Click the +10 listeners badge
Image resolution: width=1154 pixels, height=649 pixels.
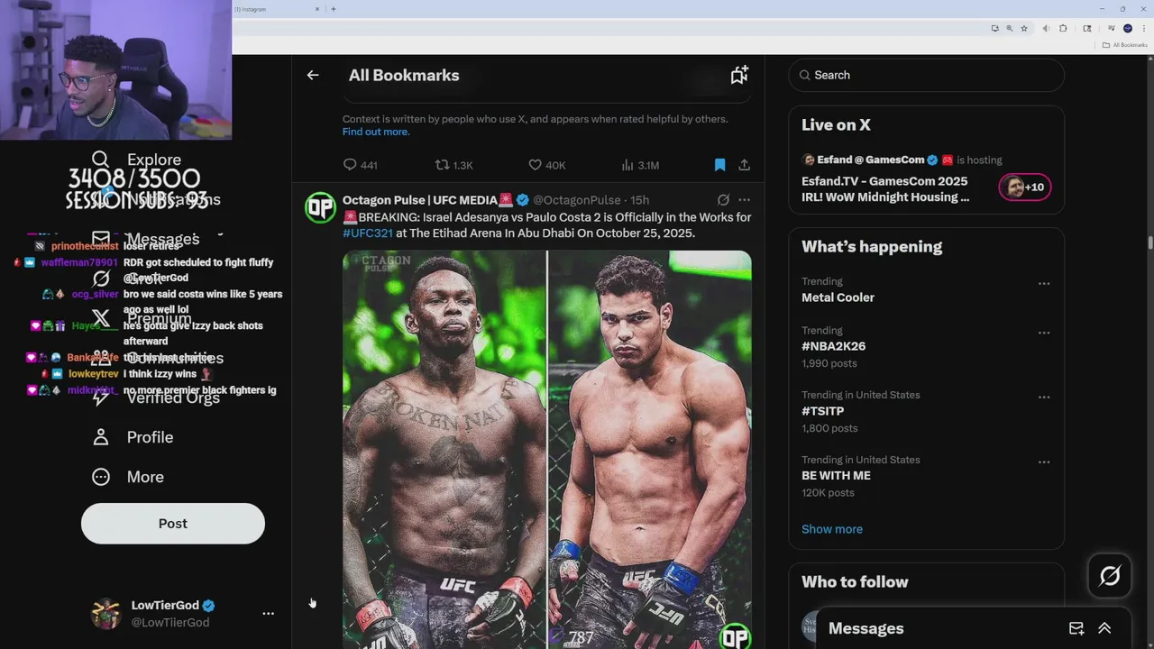click(1025, 187)
